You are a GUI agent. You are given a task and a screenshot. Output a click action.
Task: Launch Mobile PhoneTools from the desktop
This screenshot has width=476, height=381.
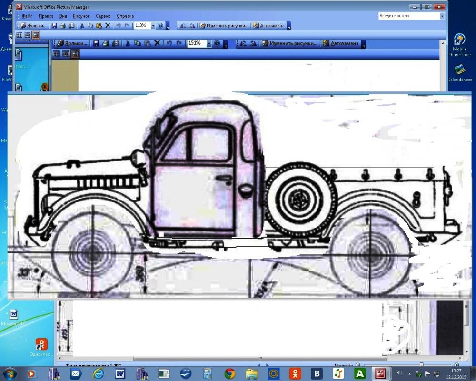point(459,40)
